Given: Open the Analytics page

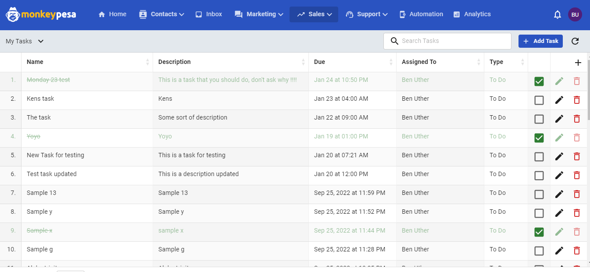Looking at the screenshot, I should click(472, 14).
